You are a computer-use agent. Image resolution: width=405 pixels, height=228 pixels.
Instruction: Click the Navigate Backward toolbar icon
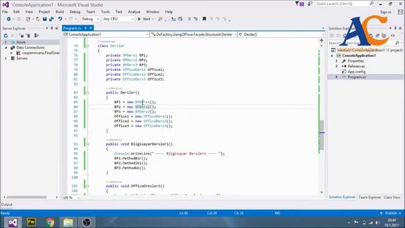[8, 19]
